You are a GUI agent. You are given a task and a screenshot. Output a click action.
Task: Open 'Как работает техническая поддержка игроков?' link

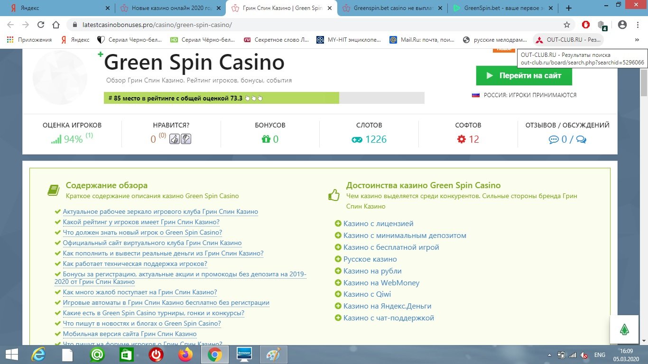[x=135, y=264]
